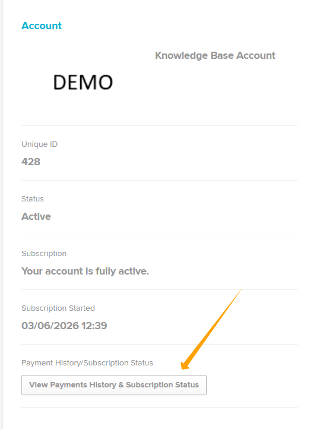Click the word 'View' on the payments button
The height and width of the screenshot is (429, 316).
tap(39, 384)
